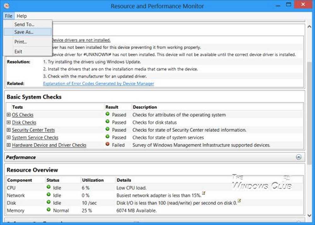Image resolution: width=315 pixels, height=225 pixels.
Task: Select Save As... menu entry
Action: pyautogui.click(x=28, y=32)
